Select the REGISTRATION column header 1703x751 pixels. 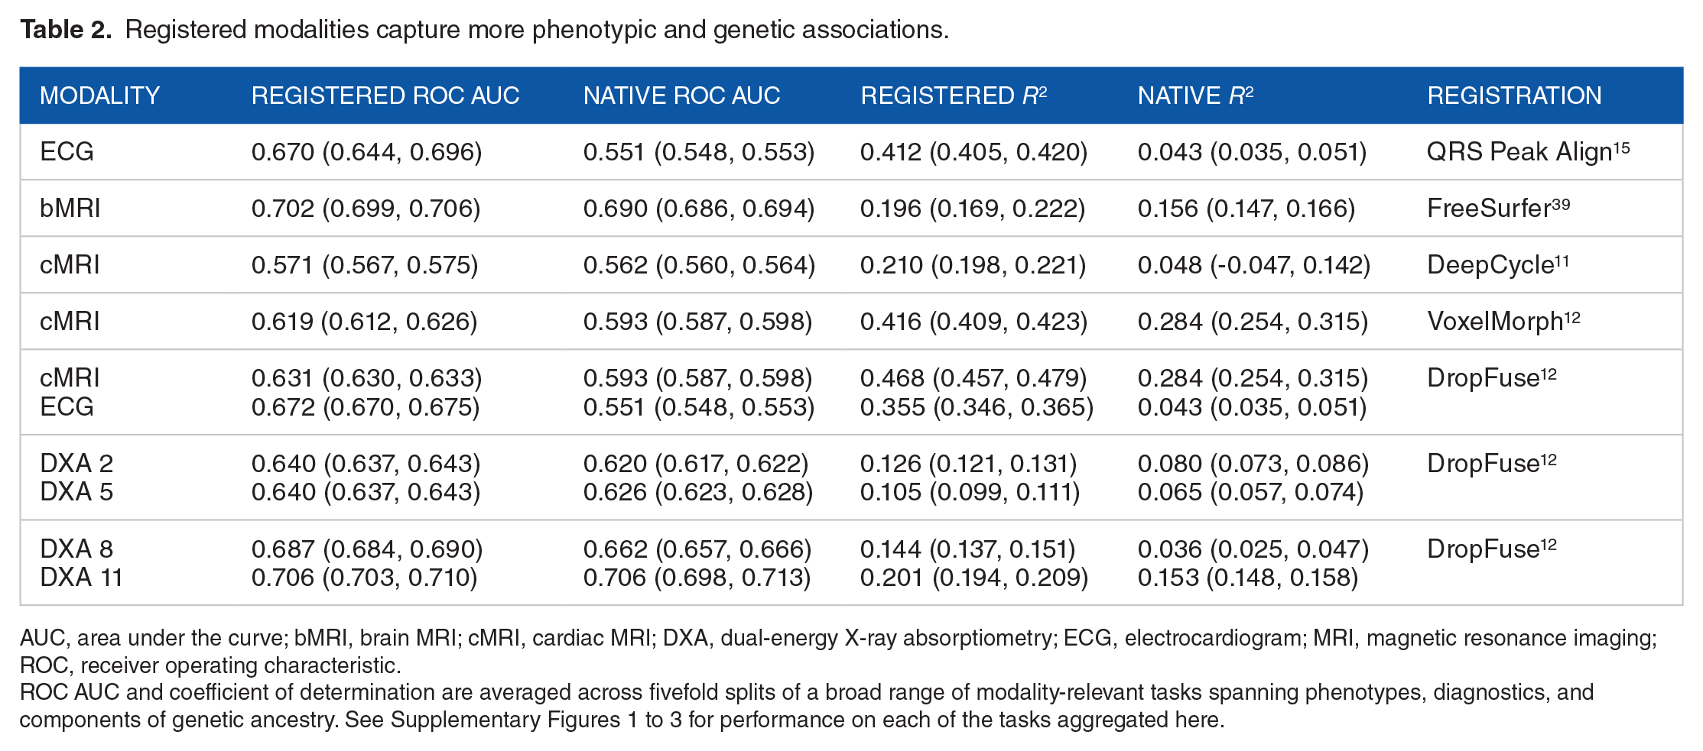[1514, 95]
